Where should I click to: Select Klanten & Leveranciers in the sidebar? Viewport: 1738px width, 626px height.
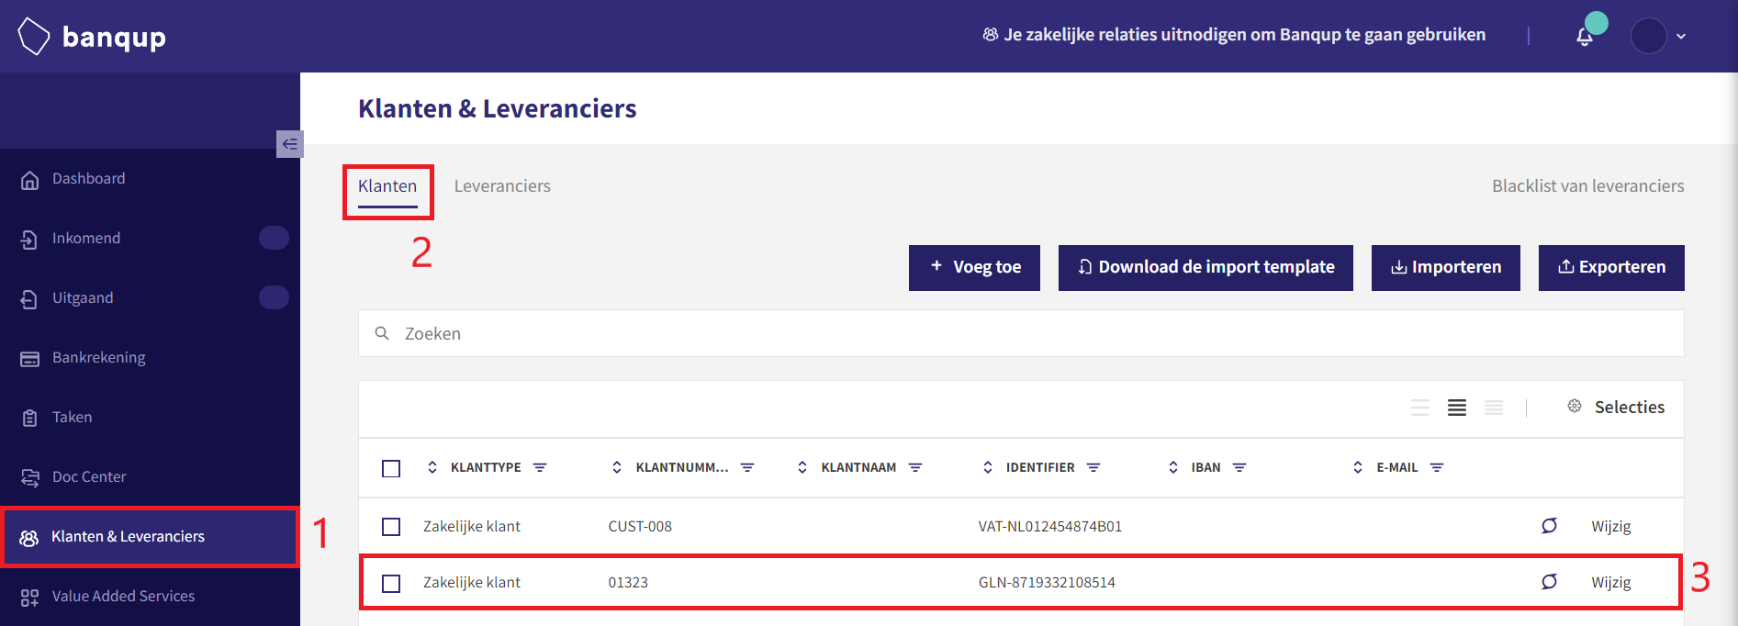click(x=150, y=536)
